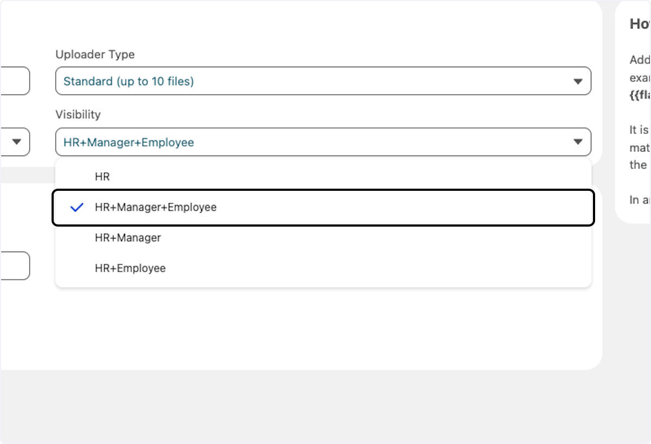
Task: Select the HR visibility option
Action: [103, 176]
